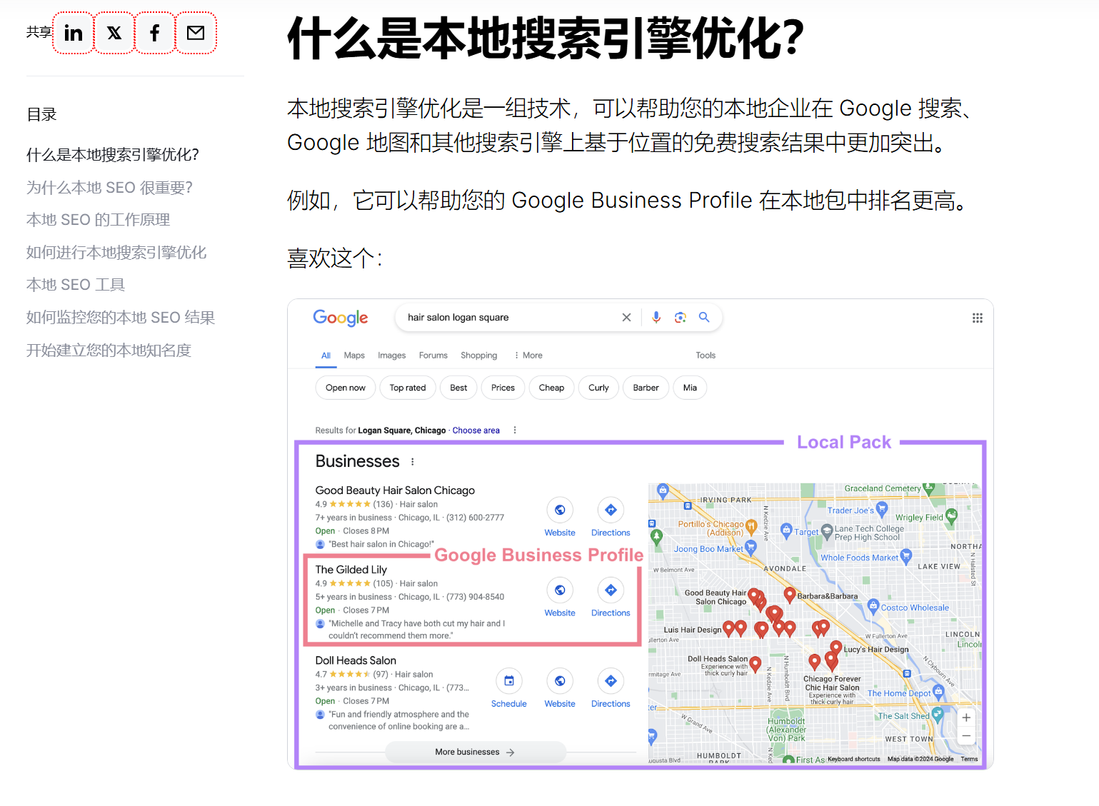Screen dimensions: 1099x806
Task: Click Trader Joe's map label
Action: click(x=850, y=510)
